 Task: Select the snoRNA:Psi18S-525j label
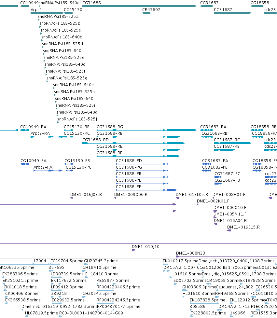pyautogui.click(x=77, y=119)
